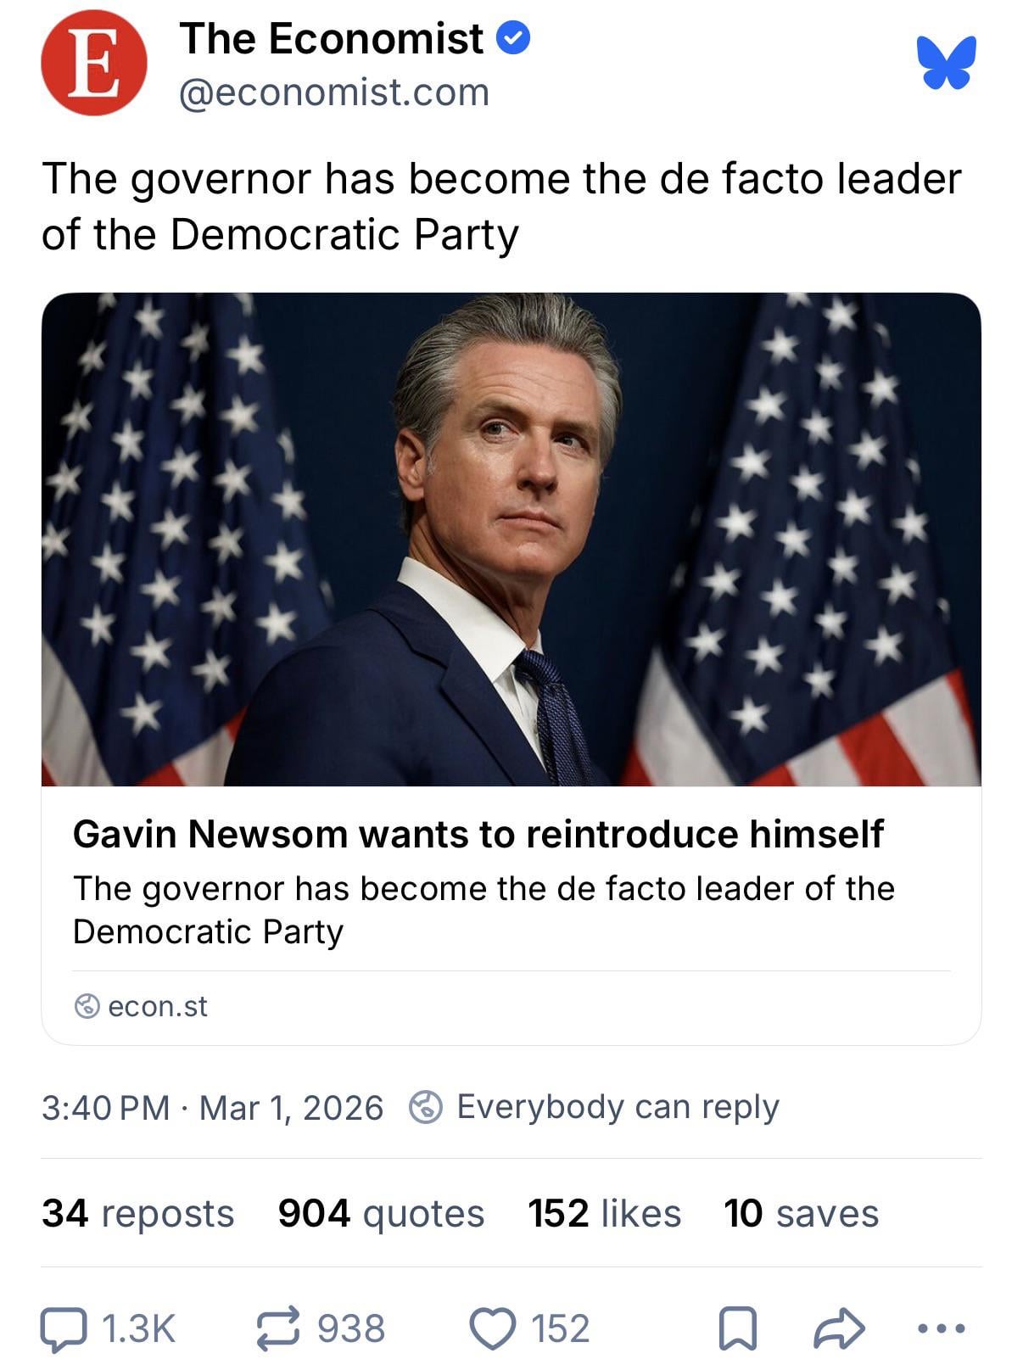Save post with the bookmark icon
The image size is (1023, 1370).
click(737, 1328)
